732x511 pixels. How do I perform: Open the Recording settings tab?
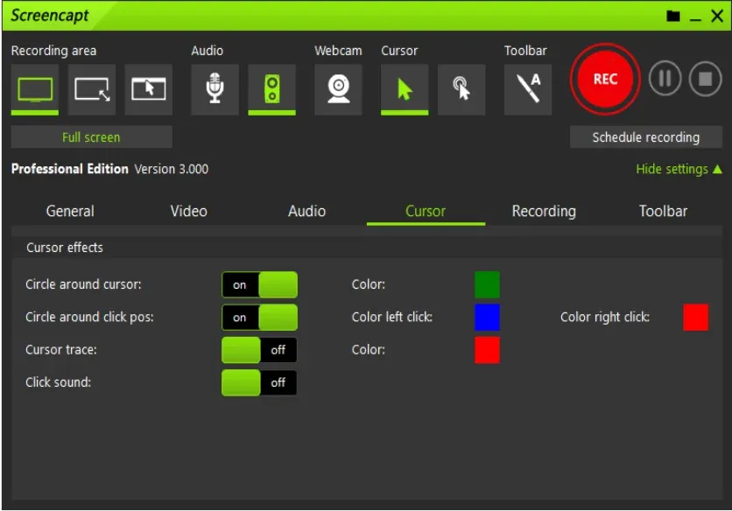pos(544,212)
